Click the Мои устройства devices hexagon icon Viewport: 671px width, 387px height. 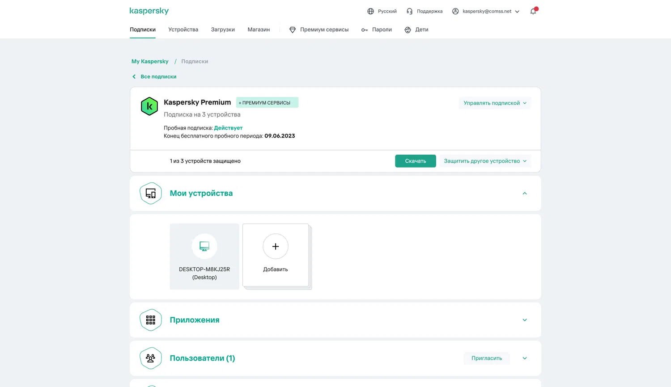(151, 193)
